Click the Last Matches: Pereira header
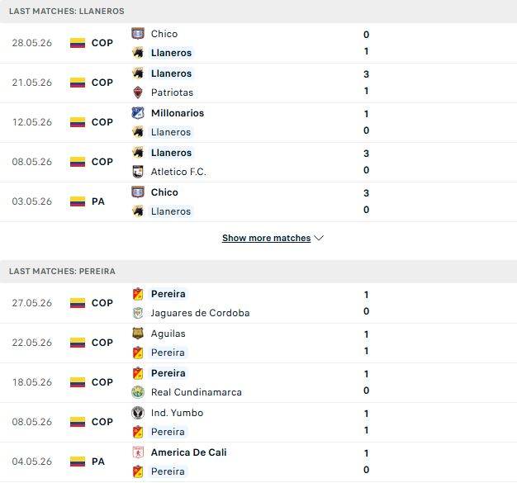This screenshot has width=517, height=483. 62,272
